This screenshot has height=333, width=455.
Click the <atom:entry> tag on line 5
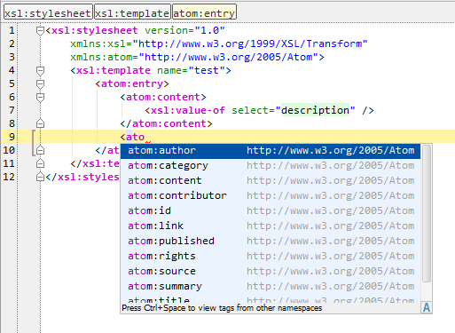(132, 83)
